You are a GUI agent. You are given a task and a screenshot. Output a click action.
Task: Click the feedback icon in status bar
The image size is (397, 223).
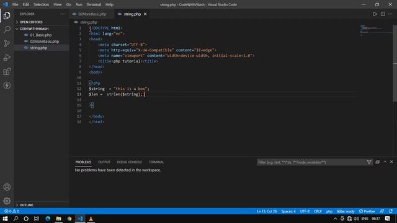point(382,211)
